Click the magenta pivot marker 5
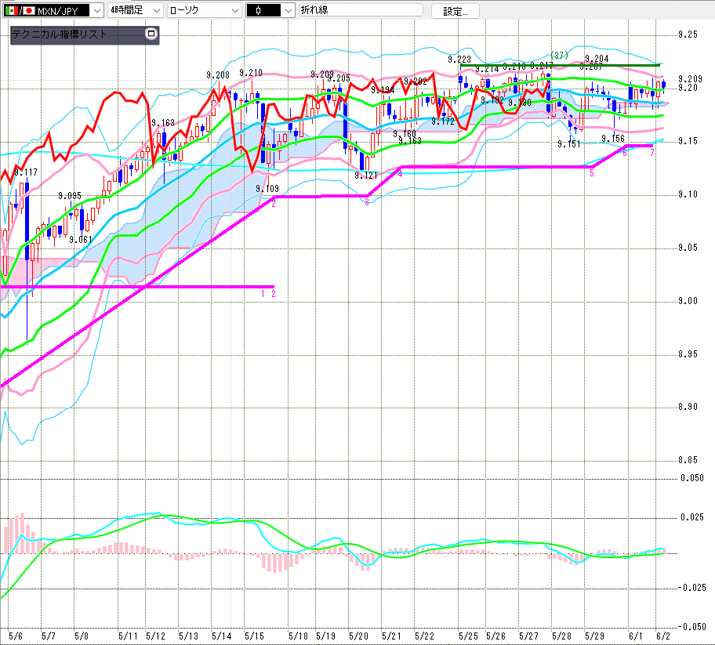The height and width of the screenshot is (645, 715). (x=592, y=172)
